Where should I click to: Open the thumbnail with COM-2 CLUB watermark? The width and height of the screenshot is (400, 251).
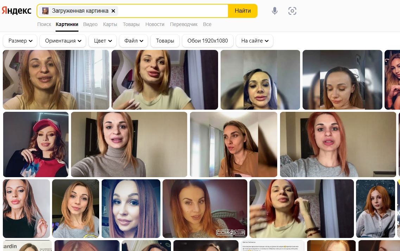click(205, 208)
